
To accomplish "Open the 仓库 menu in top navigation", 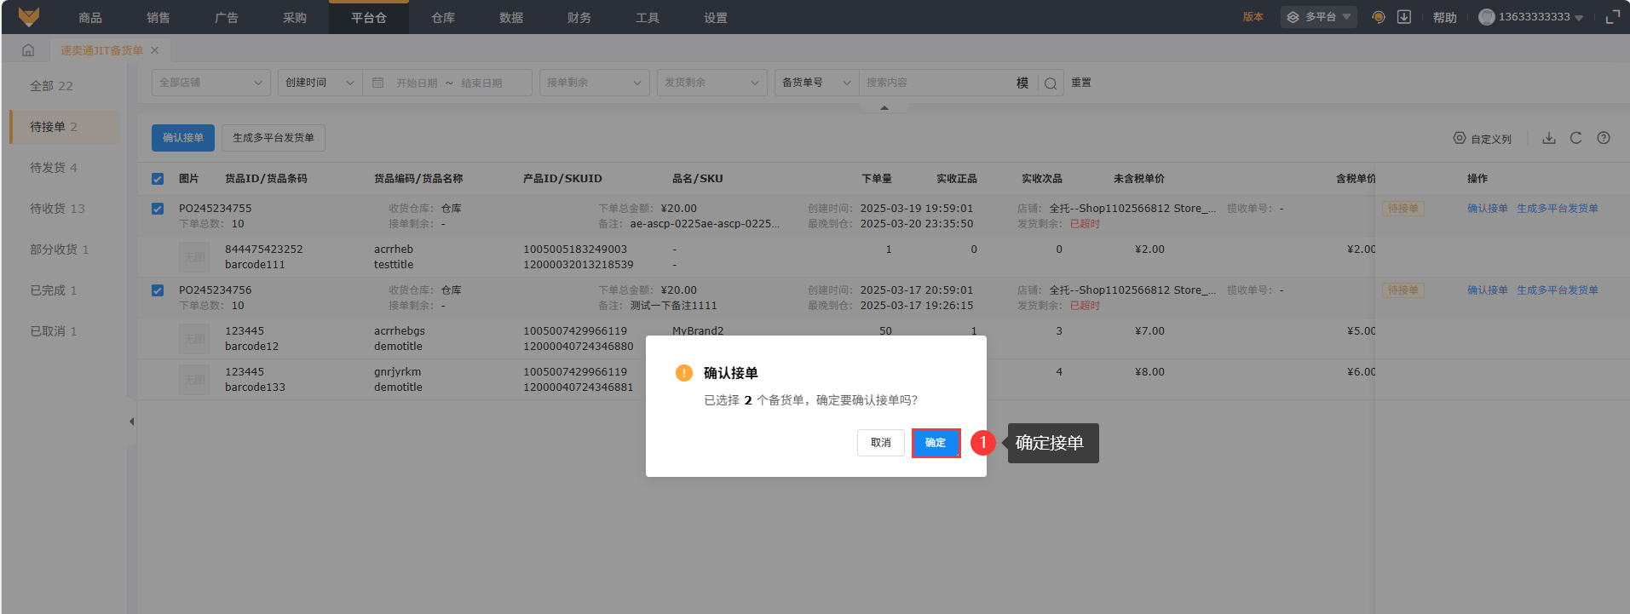I will tap(442, 18).
